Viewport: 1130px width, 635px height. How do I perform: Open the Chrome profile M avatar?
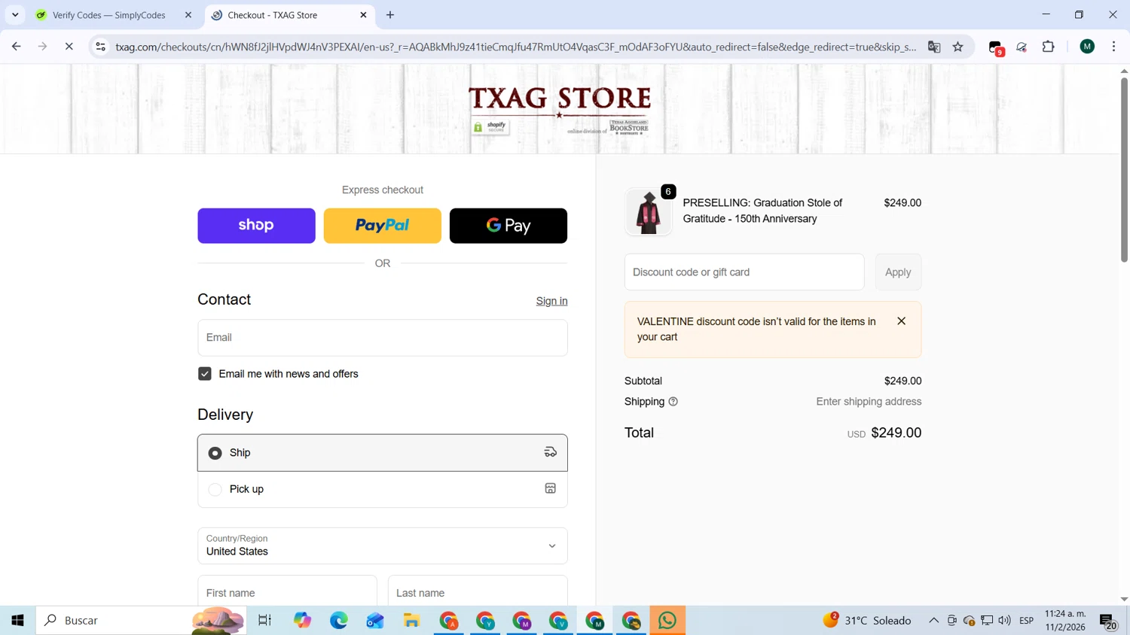(1087, 47)
